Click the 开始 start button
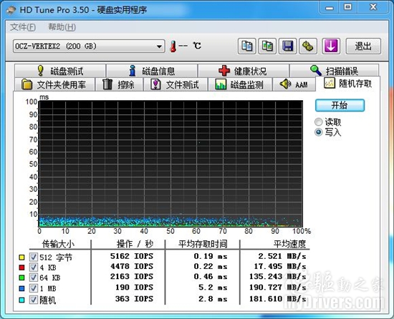 [340, 105]
